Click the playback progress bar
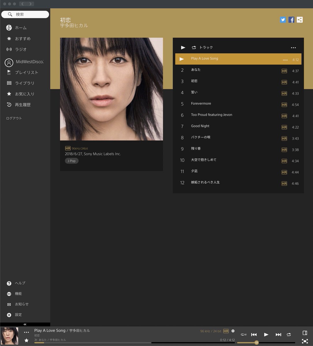This screenshot has height=346, width=313. 135,343
